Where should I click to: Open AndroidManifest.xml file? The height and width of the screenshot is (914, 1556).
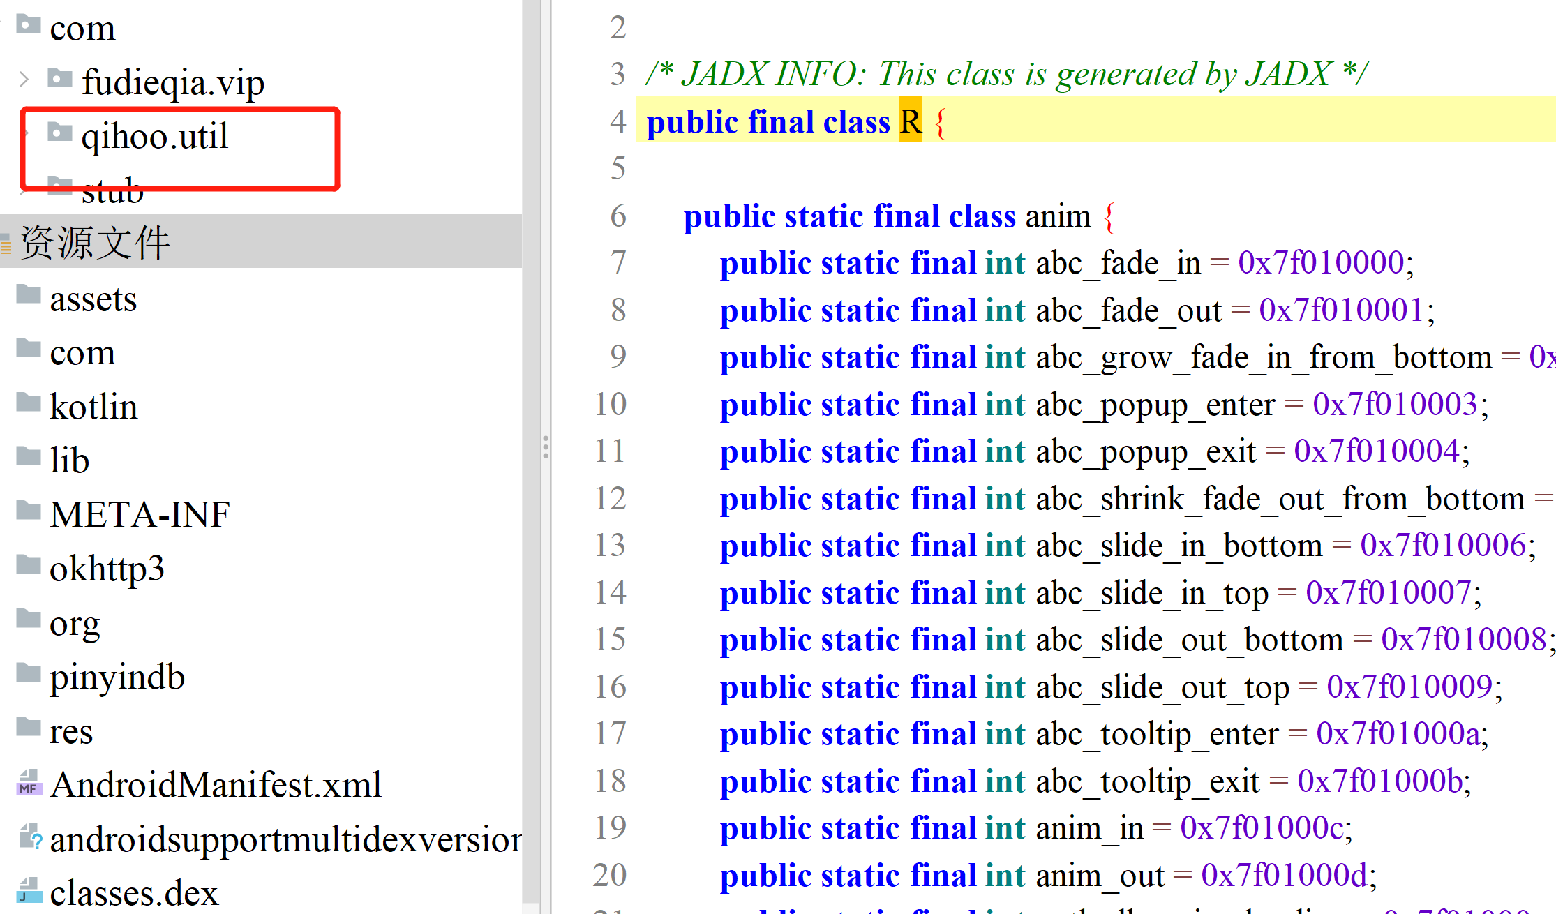(x=216, y=786)
